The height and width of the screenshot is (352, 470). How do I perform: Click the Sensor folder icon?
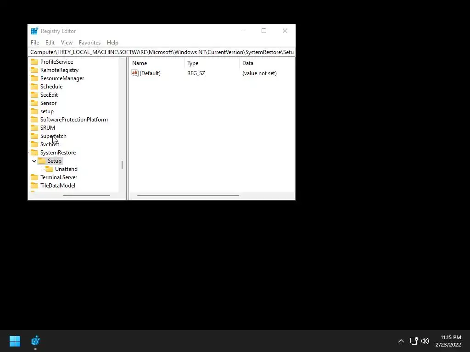tap(34, 103)
